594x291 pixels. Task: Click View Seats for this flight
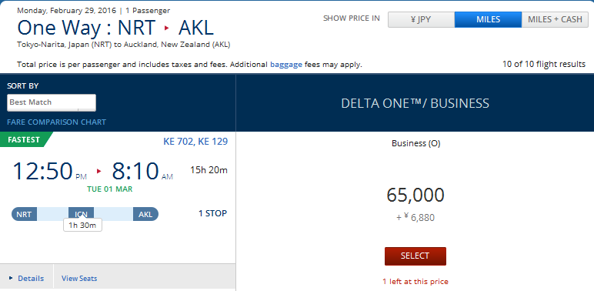[x=79, y=278]
